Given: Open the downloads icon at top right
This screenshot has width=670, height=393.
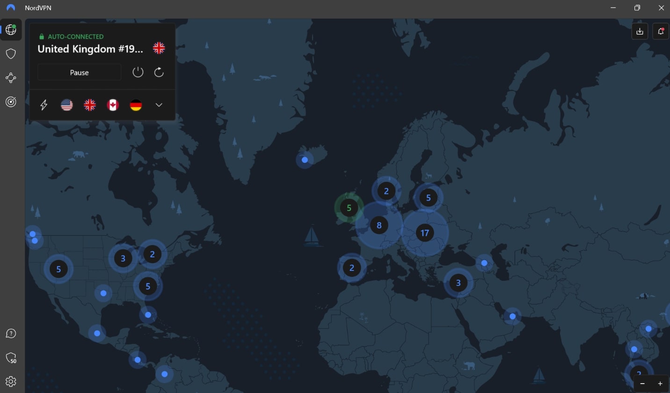Looking at the screenshot, I should pos(640,31).
